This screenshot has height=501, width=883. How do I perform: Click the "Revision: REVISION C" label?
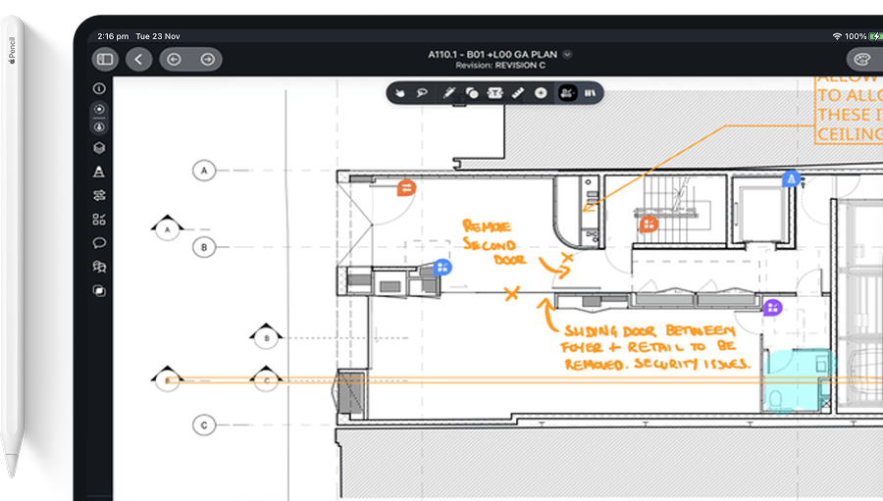[x=500, y=66]
